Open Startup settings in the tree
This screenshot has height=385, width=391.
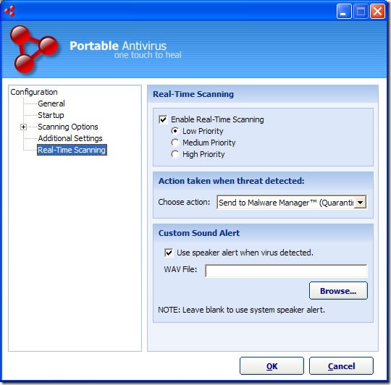(x=51, y=115)
